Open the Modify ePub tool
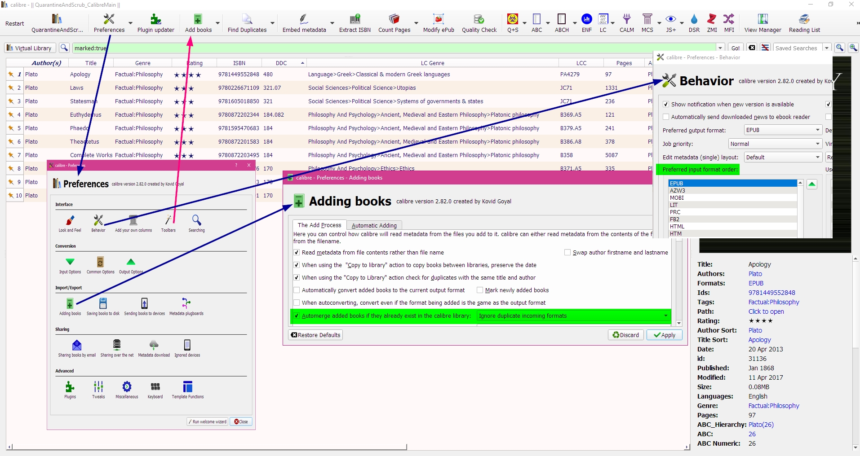Viewport: 860px width, 456px height. (x=439, y=23)
